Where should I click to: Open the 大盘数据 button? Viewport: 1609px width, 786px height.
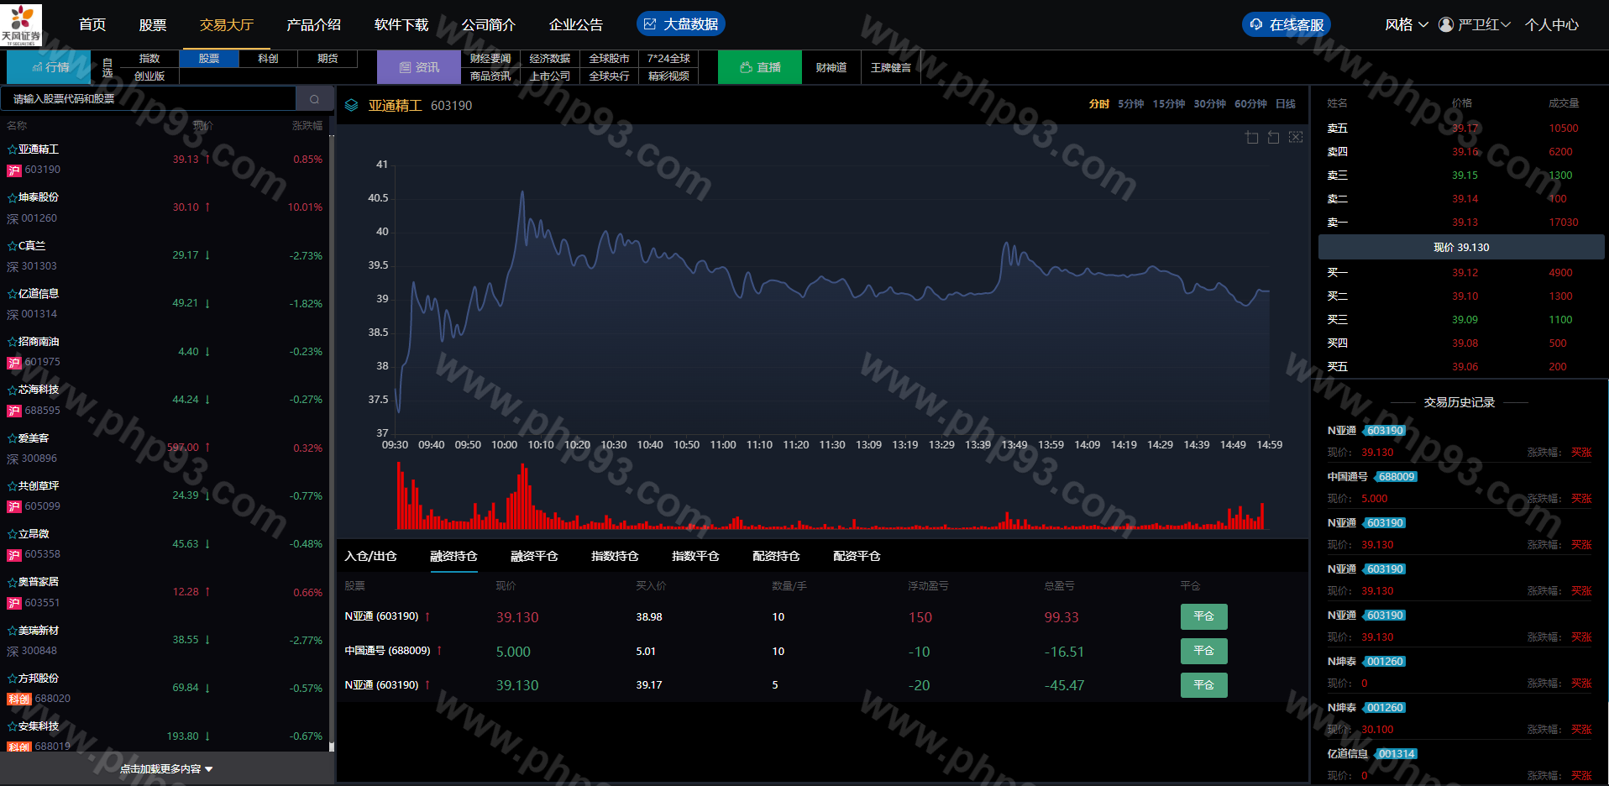(681, 24)
